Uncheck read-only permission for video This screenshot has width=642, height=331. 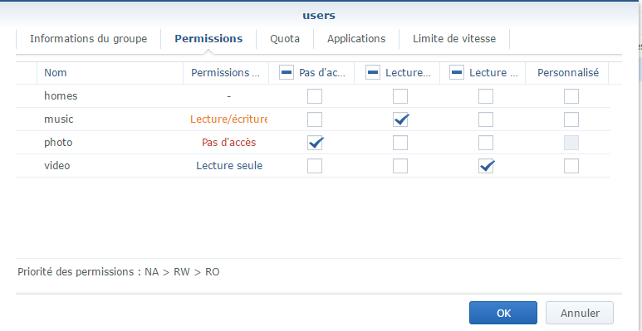point(486,166)
